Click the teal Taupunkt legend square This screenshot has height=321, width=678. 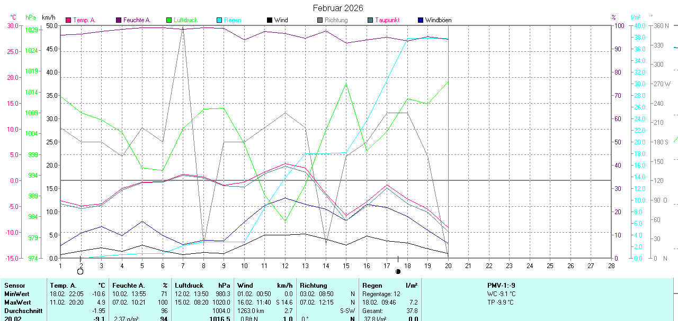(x=370, y=20)
